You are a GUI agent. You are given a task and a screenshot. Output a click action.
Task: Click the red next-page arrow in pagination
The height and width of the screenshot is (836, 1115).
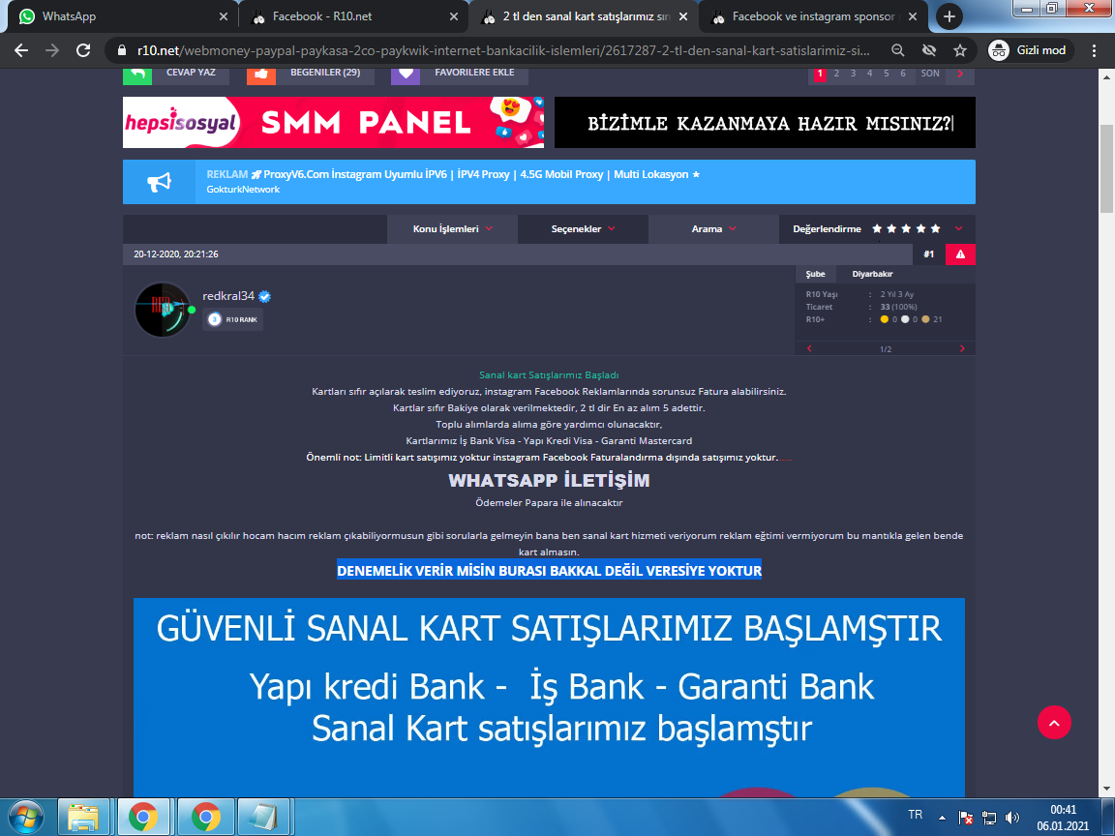tap(960, 74)
